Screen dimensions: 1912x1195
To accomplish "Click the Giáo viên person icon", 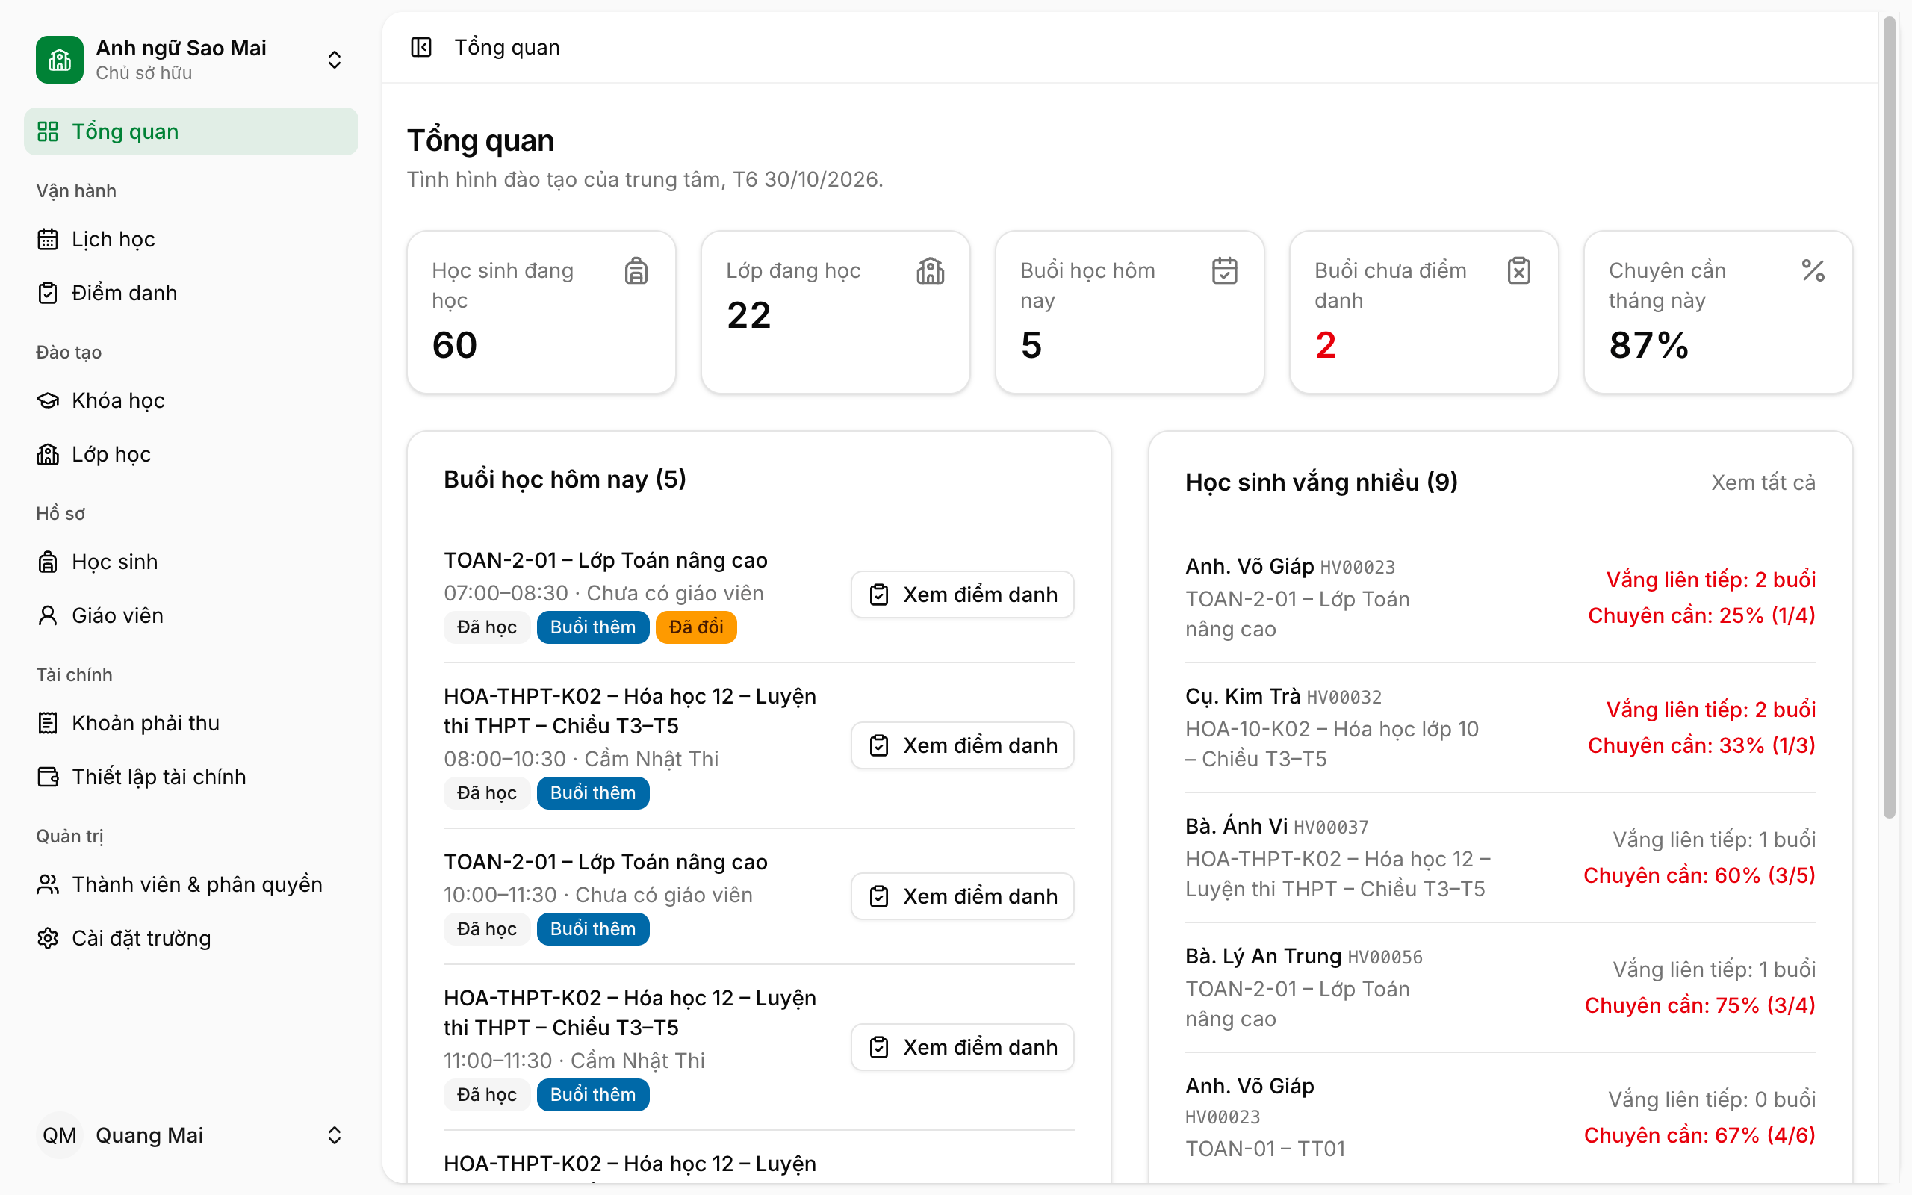I will [49, 615].
